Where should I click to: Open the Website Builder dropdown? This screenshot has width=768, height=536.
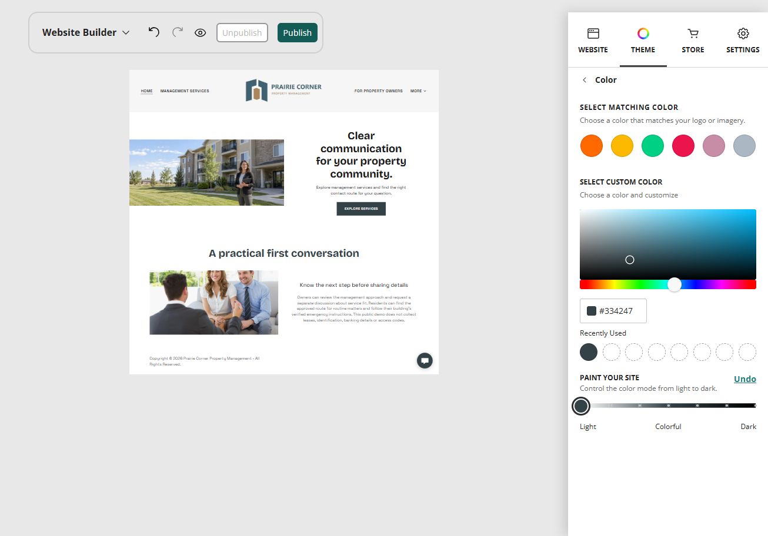pos(86,32)
